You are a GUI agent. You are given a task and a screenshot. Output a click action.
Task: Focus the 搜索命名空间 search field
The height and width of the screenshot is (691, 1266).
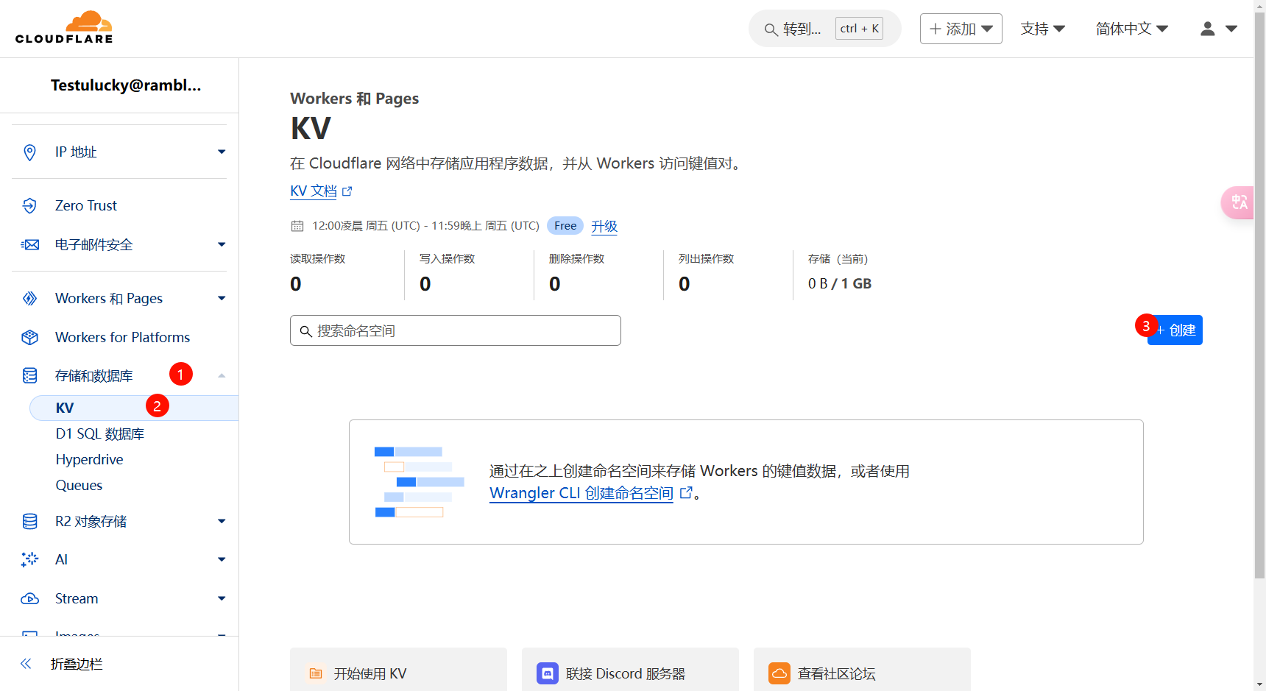456,330
